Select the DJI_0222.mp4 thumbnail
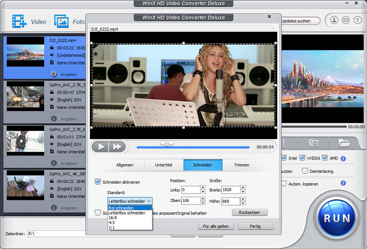 point(25,52)
